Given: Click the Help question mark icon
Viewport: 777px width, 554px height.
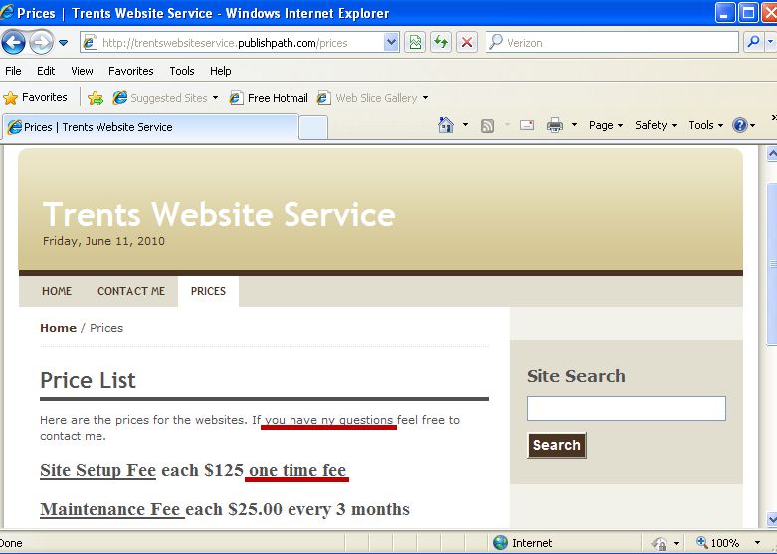Looking at the screenshot, I should [740, 125].
